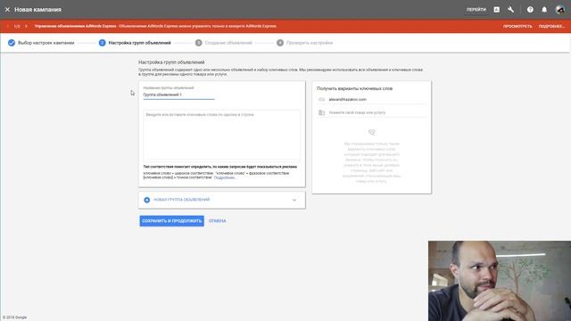The width and height of the screenshot is (571, 321).
Task: Click ПРОСМОТРЕТЬ in the red banner
Action: click(x=517, y=26)
